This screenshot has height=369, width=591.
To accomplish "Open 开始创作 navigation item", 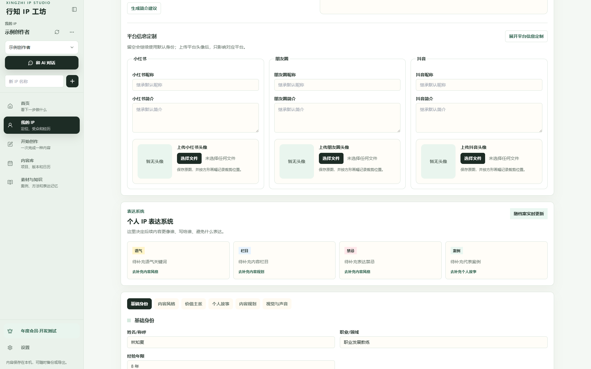I will (42, 144).
